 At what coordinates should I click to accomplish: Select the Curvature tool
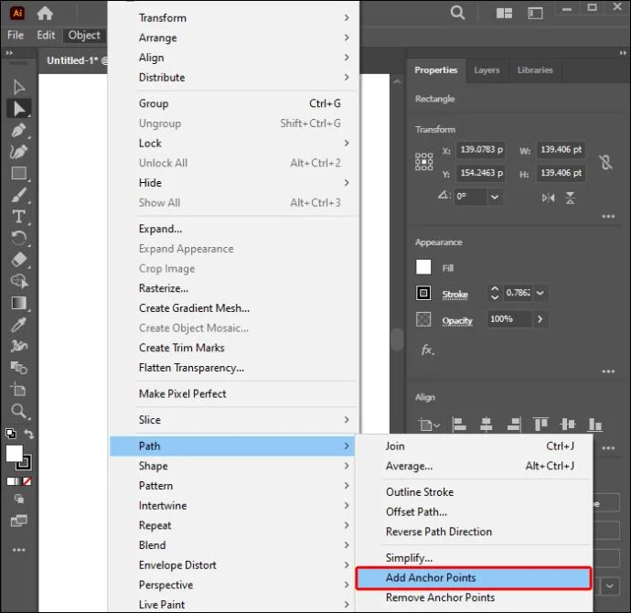coord(18,152)
